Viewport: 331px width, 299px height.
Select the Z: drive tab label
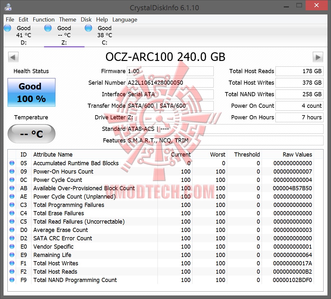click(64, 35)
